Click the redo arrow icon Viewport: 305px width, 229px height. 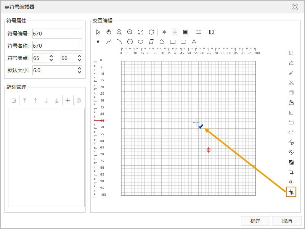pyautogui.click(x=291, y=132)
